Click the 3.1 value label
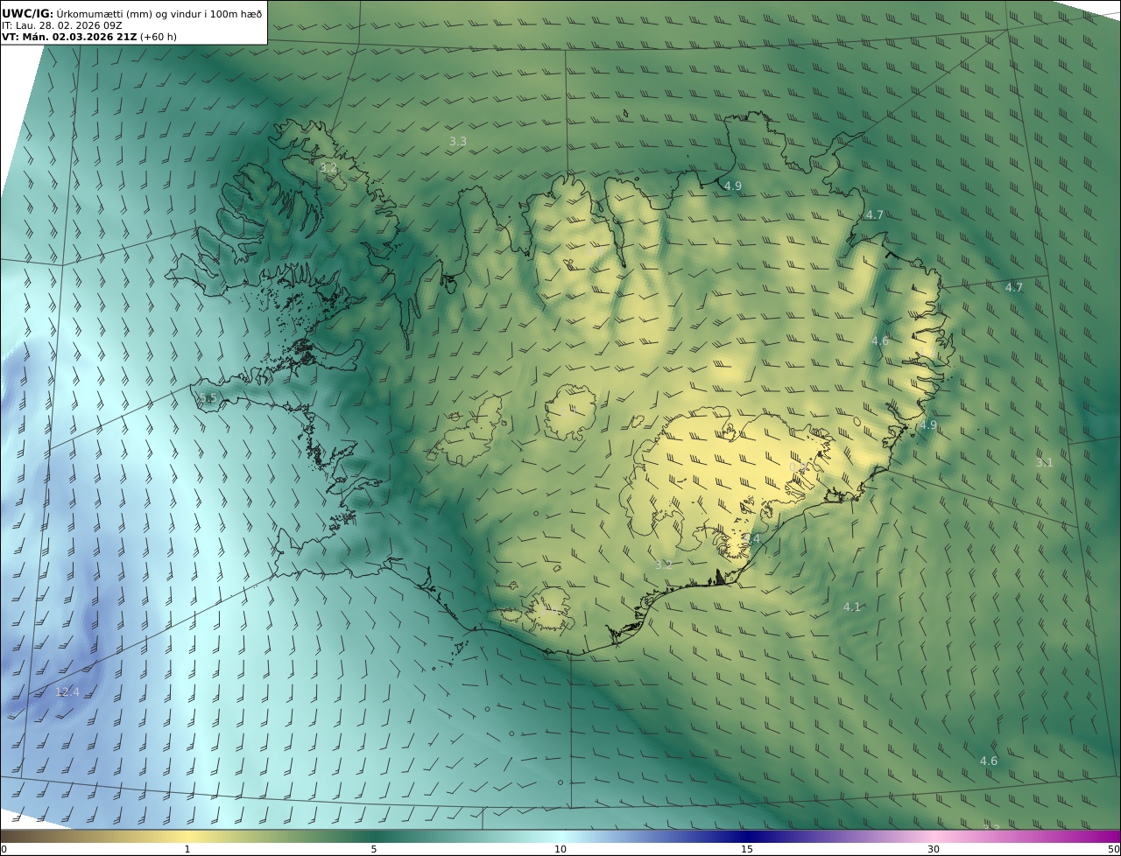 1045,463
